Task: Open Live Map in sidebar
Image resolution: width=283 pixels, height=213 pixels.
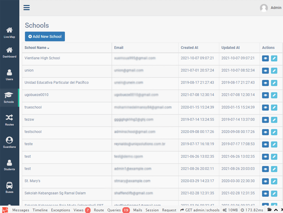Action: point(10,33)
